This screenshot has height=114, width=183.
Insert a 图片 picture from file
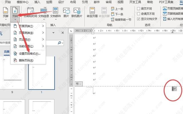click(66, 13)
